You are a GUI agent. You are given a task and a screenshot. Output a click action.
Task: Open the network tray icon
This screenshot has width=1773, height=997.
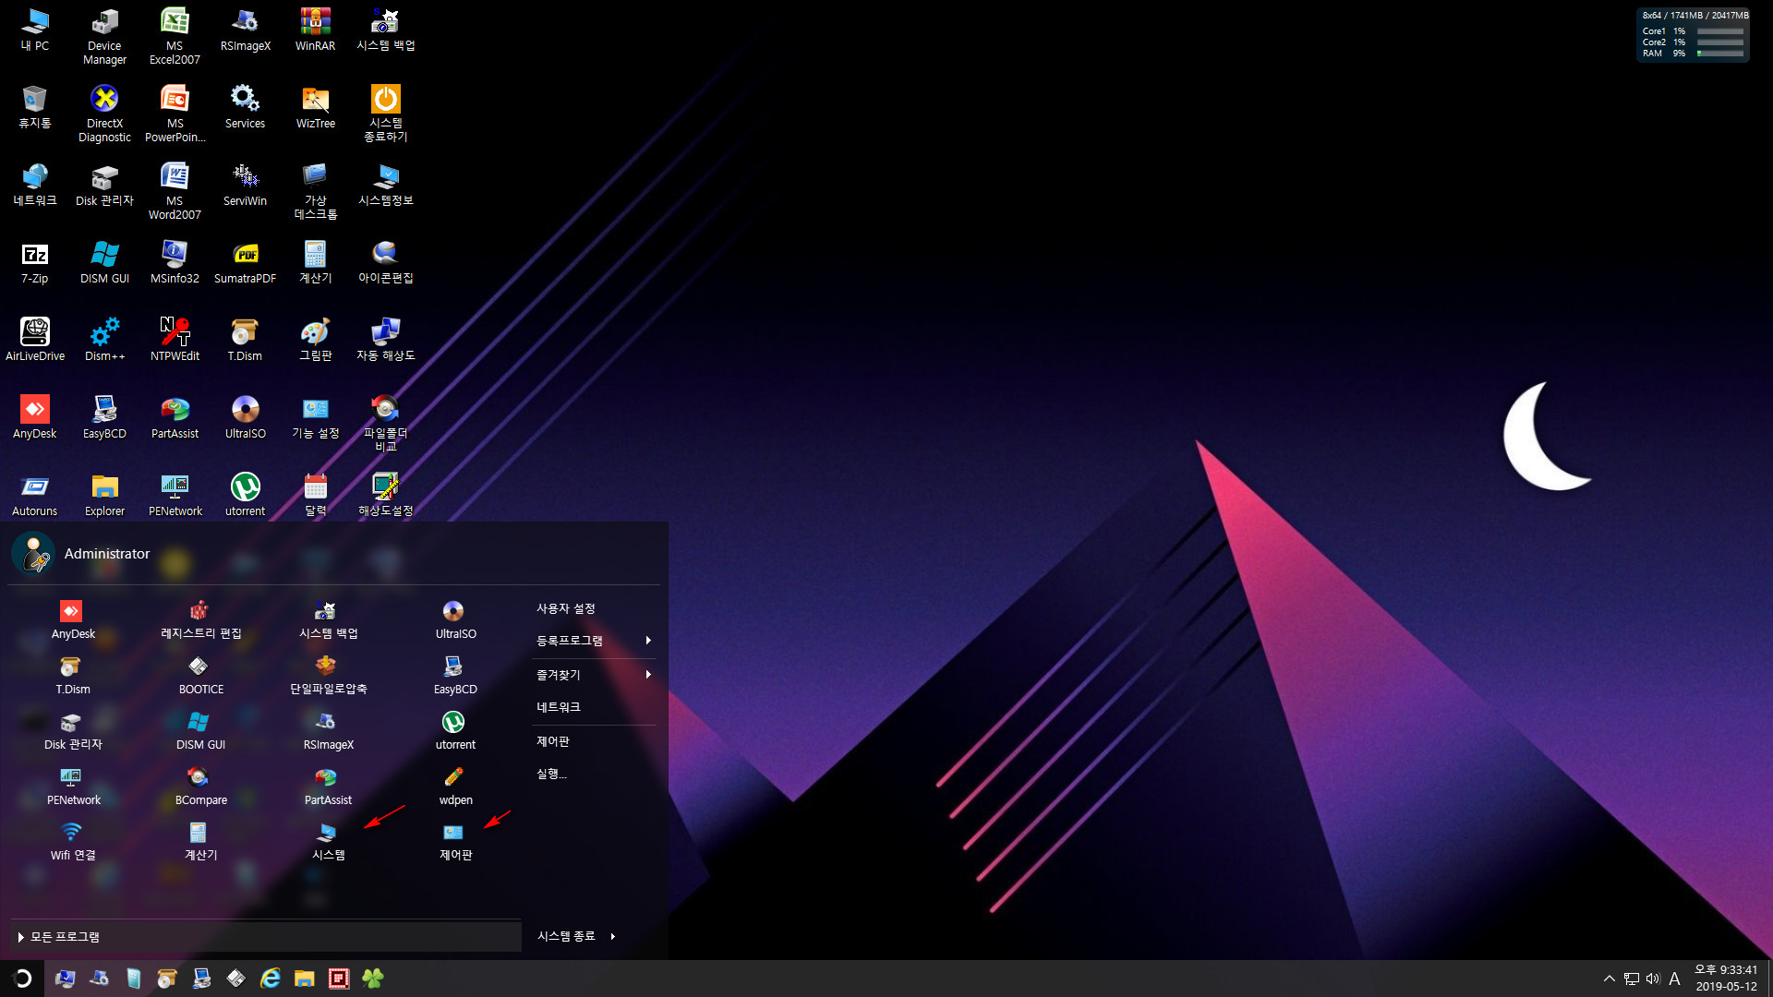point(1632,979)
